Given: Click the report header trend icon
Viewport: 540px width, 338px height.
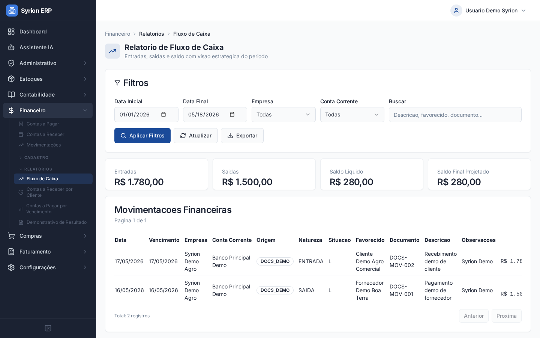Looking at the screenshot, I should pyautogui.click(x=112, y=51).
